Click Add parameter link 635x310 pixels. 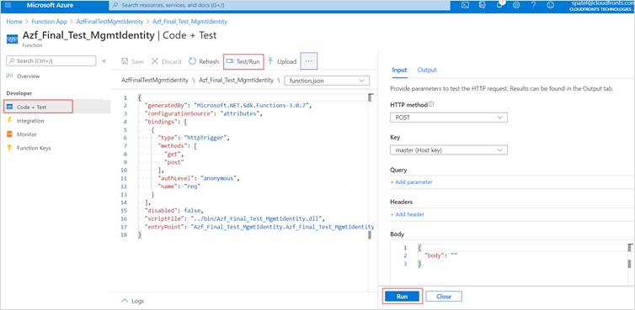coord(412,182)
